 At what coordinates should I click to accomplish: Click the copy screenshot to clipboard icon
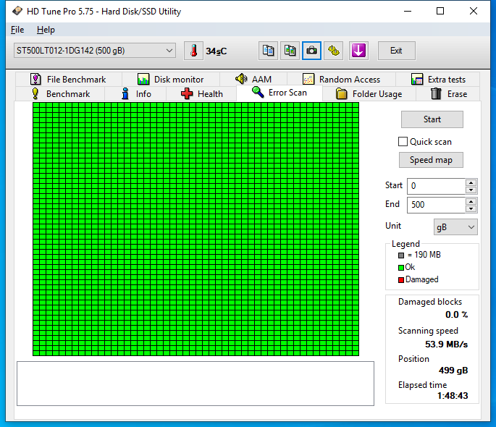[290, 51]
